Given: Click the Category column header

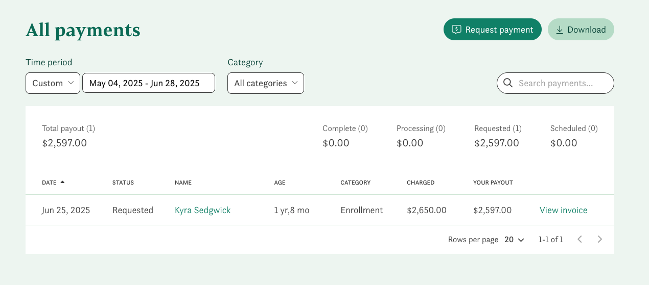Looking at the screenshot, I should (355, 183).
